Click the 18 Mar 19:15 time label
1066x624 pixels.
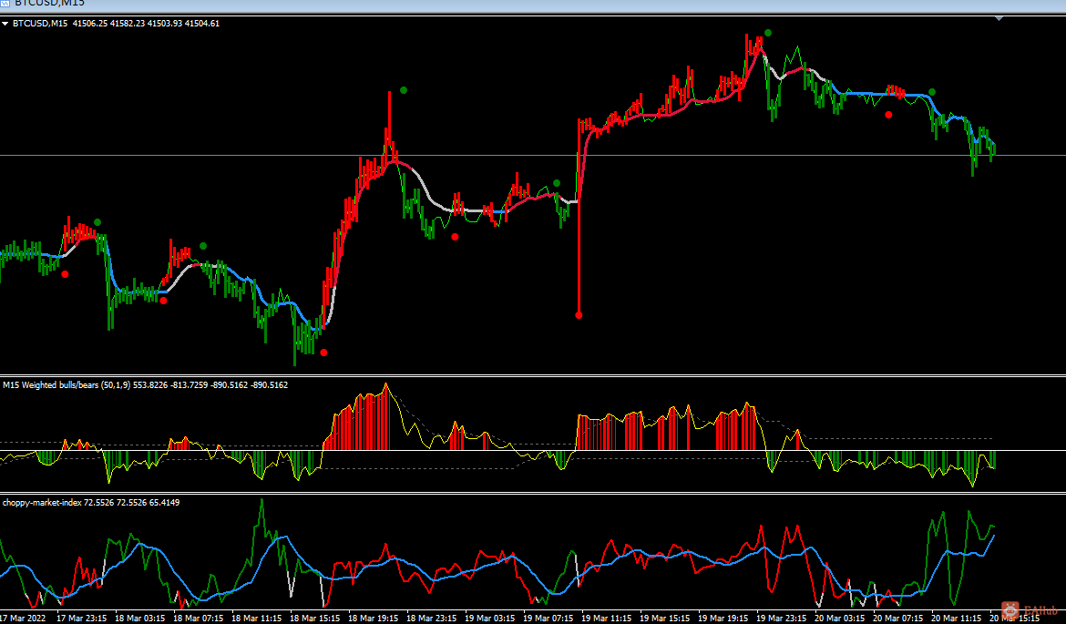pos(374,618)
